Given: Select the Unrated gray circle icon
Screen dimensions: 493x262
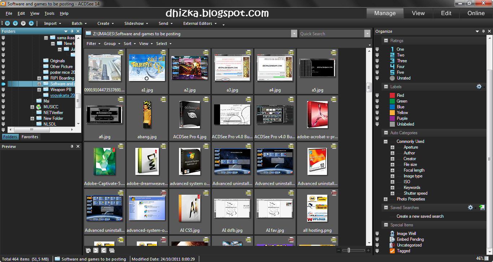Looking at the screenshot, I should 392,78.
